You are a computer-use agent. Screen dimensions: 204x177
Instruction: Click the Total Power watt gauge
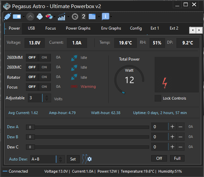click(x=129, y=79)
